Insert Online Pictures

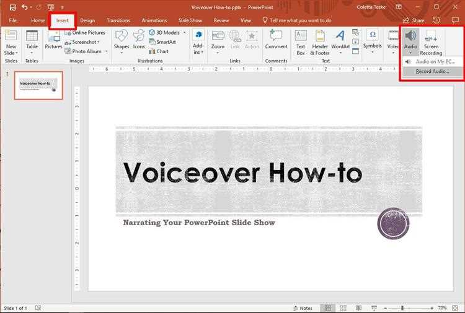pos(85,33)
